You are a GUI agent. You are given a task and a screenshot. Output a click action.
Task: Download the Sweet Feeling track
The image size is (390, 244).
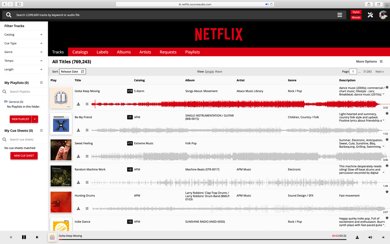point(78,156)
